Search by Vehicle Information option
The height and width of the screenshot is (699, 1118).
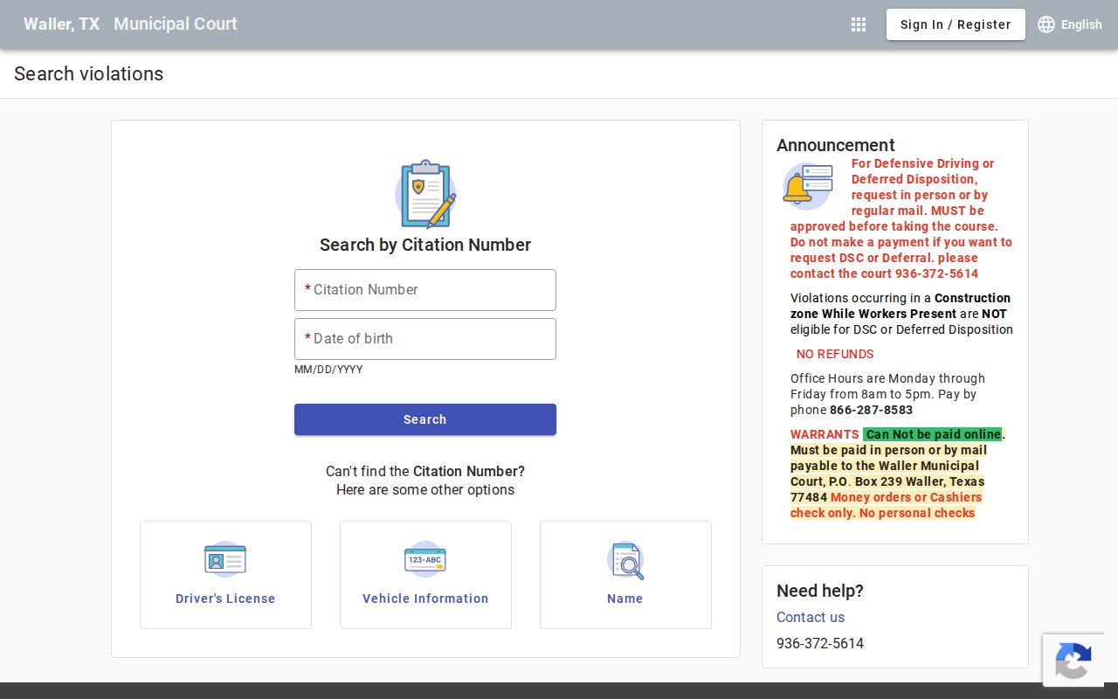[425, 575]
